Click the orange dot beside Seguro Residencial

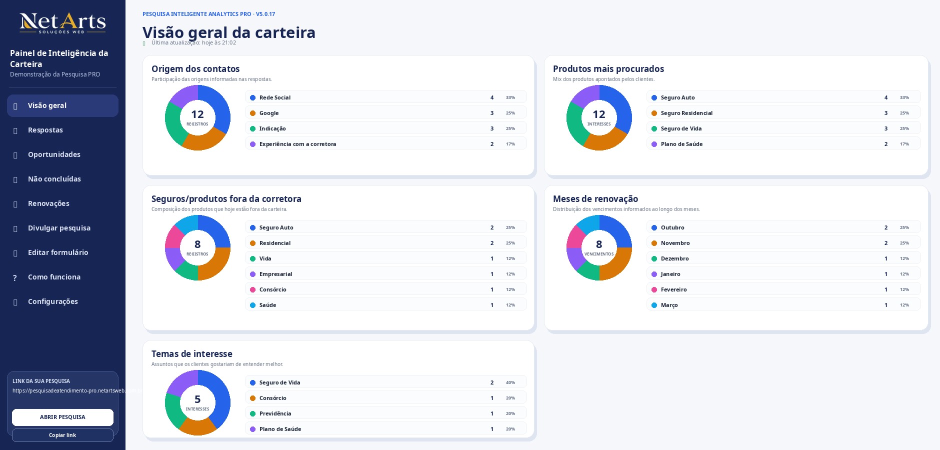tap(654, 113)
